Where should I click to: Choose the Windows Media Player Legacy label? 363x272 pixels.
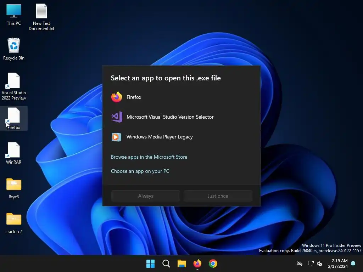(160, 137)
